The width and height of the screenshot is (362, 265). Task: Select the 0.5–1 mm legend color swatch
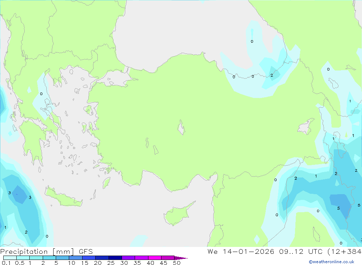[x=23, y=258]
